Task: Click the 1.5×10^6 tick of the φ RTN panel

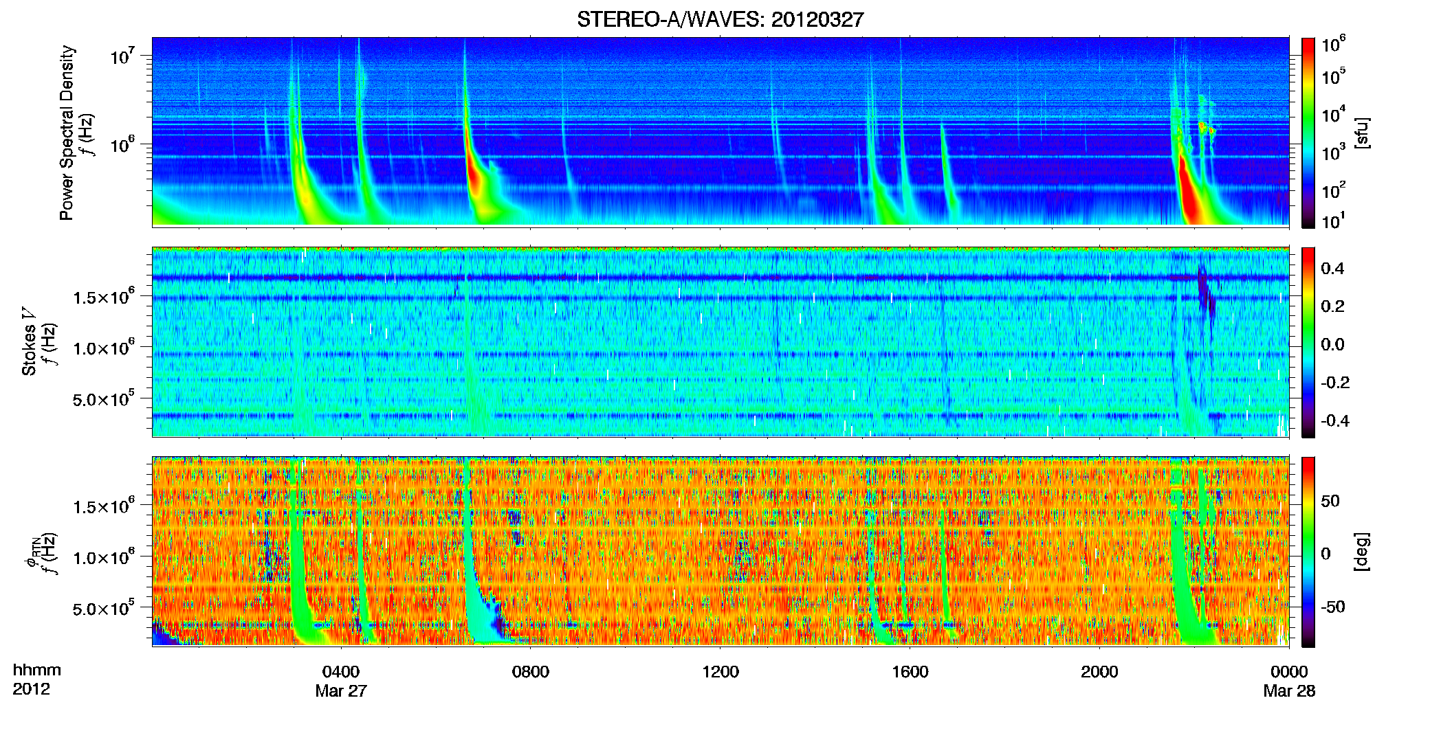Action: (x=103, y=506)
